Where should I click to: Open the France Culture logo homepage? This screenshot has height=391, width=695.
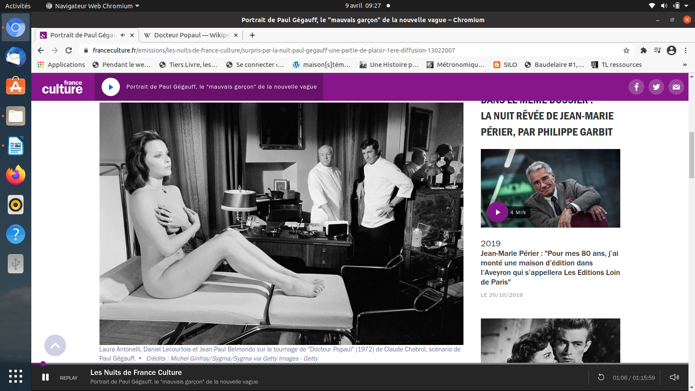point(63,87)
